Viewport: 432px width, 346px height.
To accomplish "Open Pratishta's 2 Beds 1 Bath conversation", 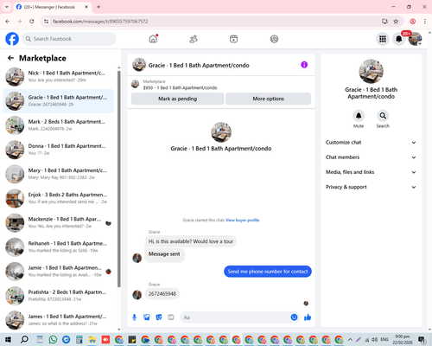I will (x=58, y=296).
